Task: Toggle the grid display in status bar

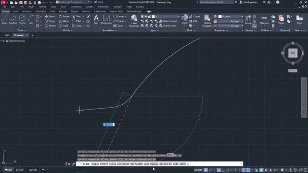Action: point(205,170)
